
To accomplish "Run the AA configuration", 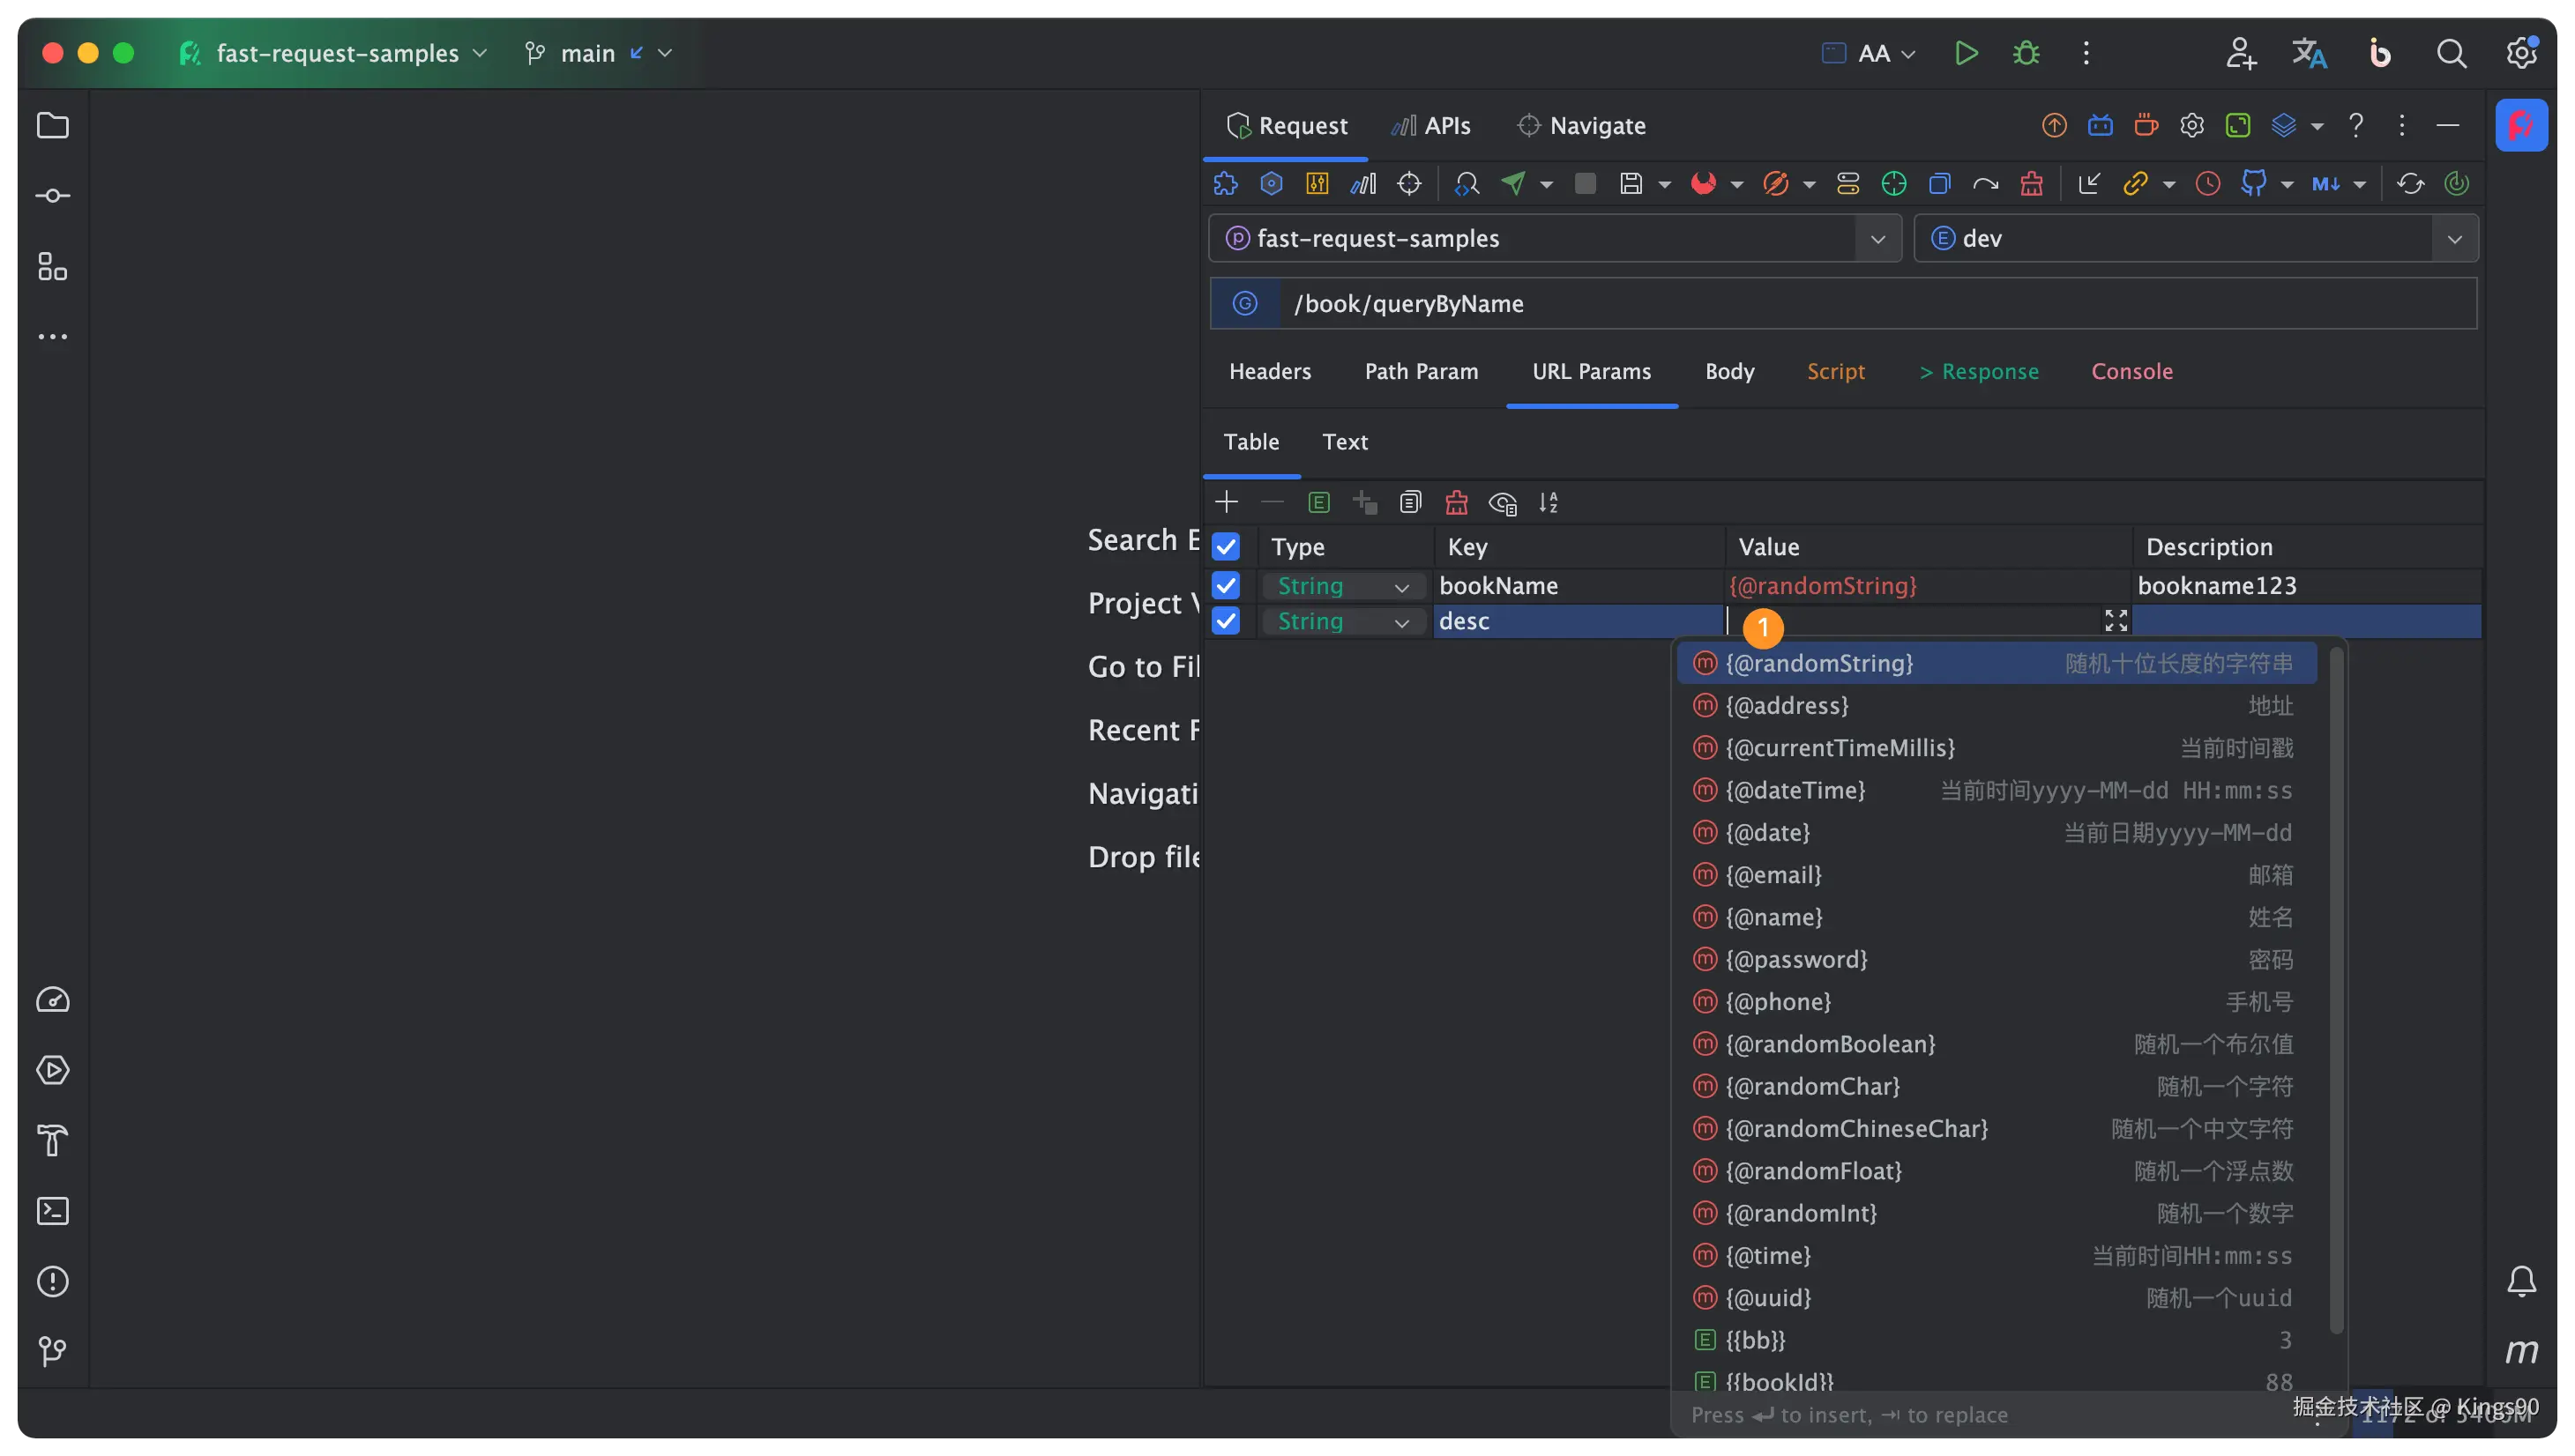I will pyautogui.click(x=1966, y=53).
